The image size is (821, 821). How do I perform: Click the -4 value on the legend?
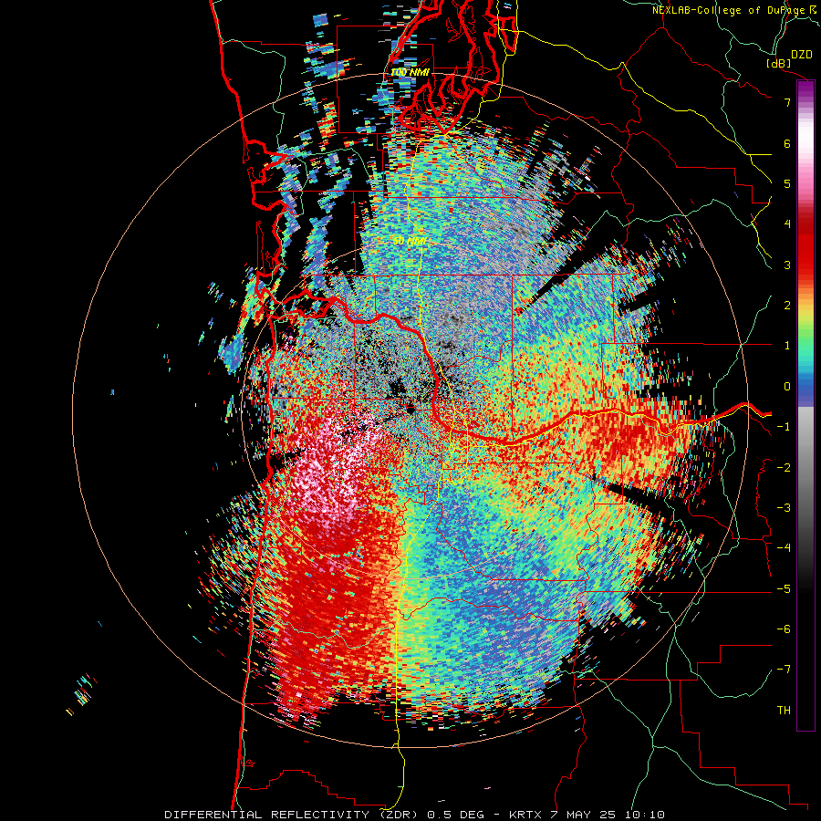pos(784,548)
